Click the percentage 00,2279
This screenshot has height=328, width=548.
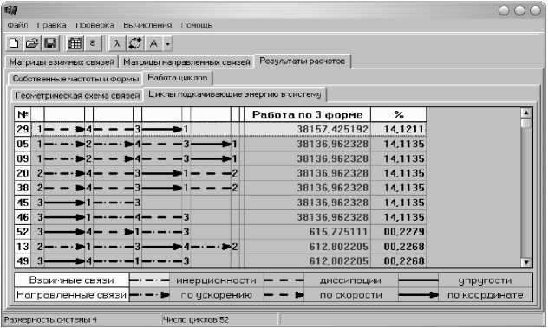click(x=404, y=232)
